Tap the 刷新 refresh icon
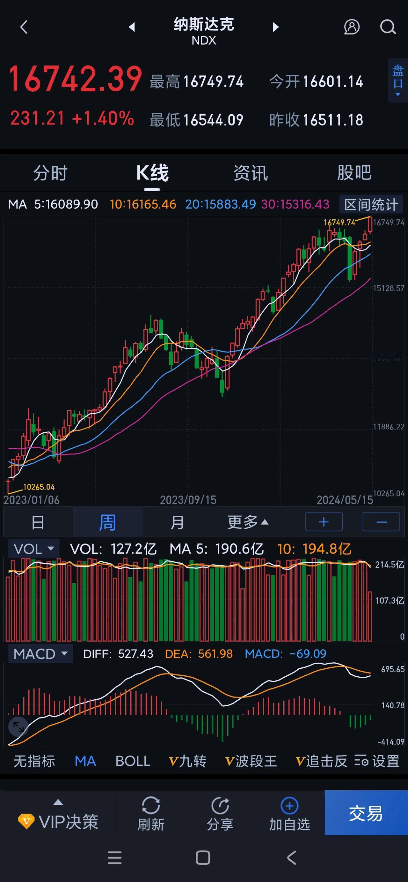Image resolution: width=408 pixels, height=882 pixels. [151, 814]
